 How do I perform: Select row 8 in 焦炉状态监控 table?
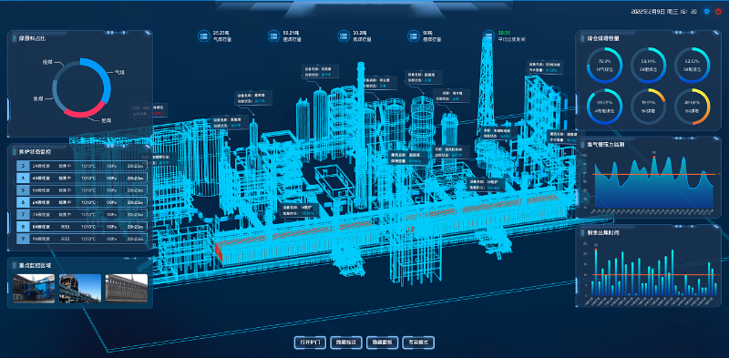coord(82,227)
